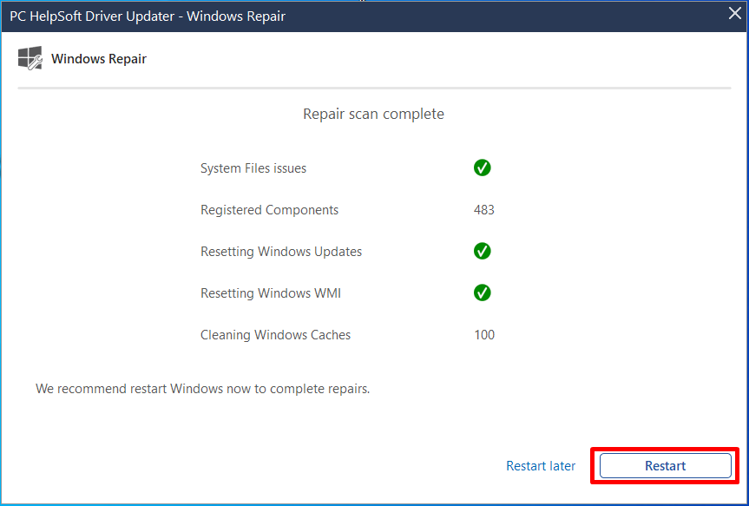Select the Cleaning Windows Caches value 100
The width and height of the screenshot is (749, 506).
(x=484, y=334)
